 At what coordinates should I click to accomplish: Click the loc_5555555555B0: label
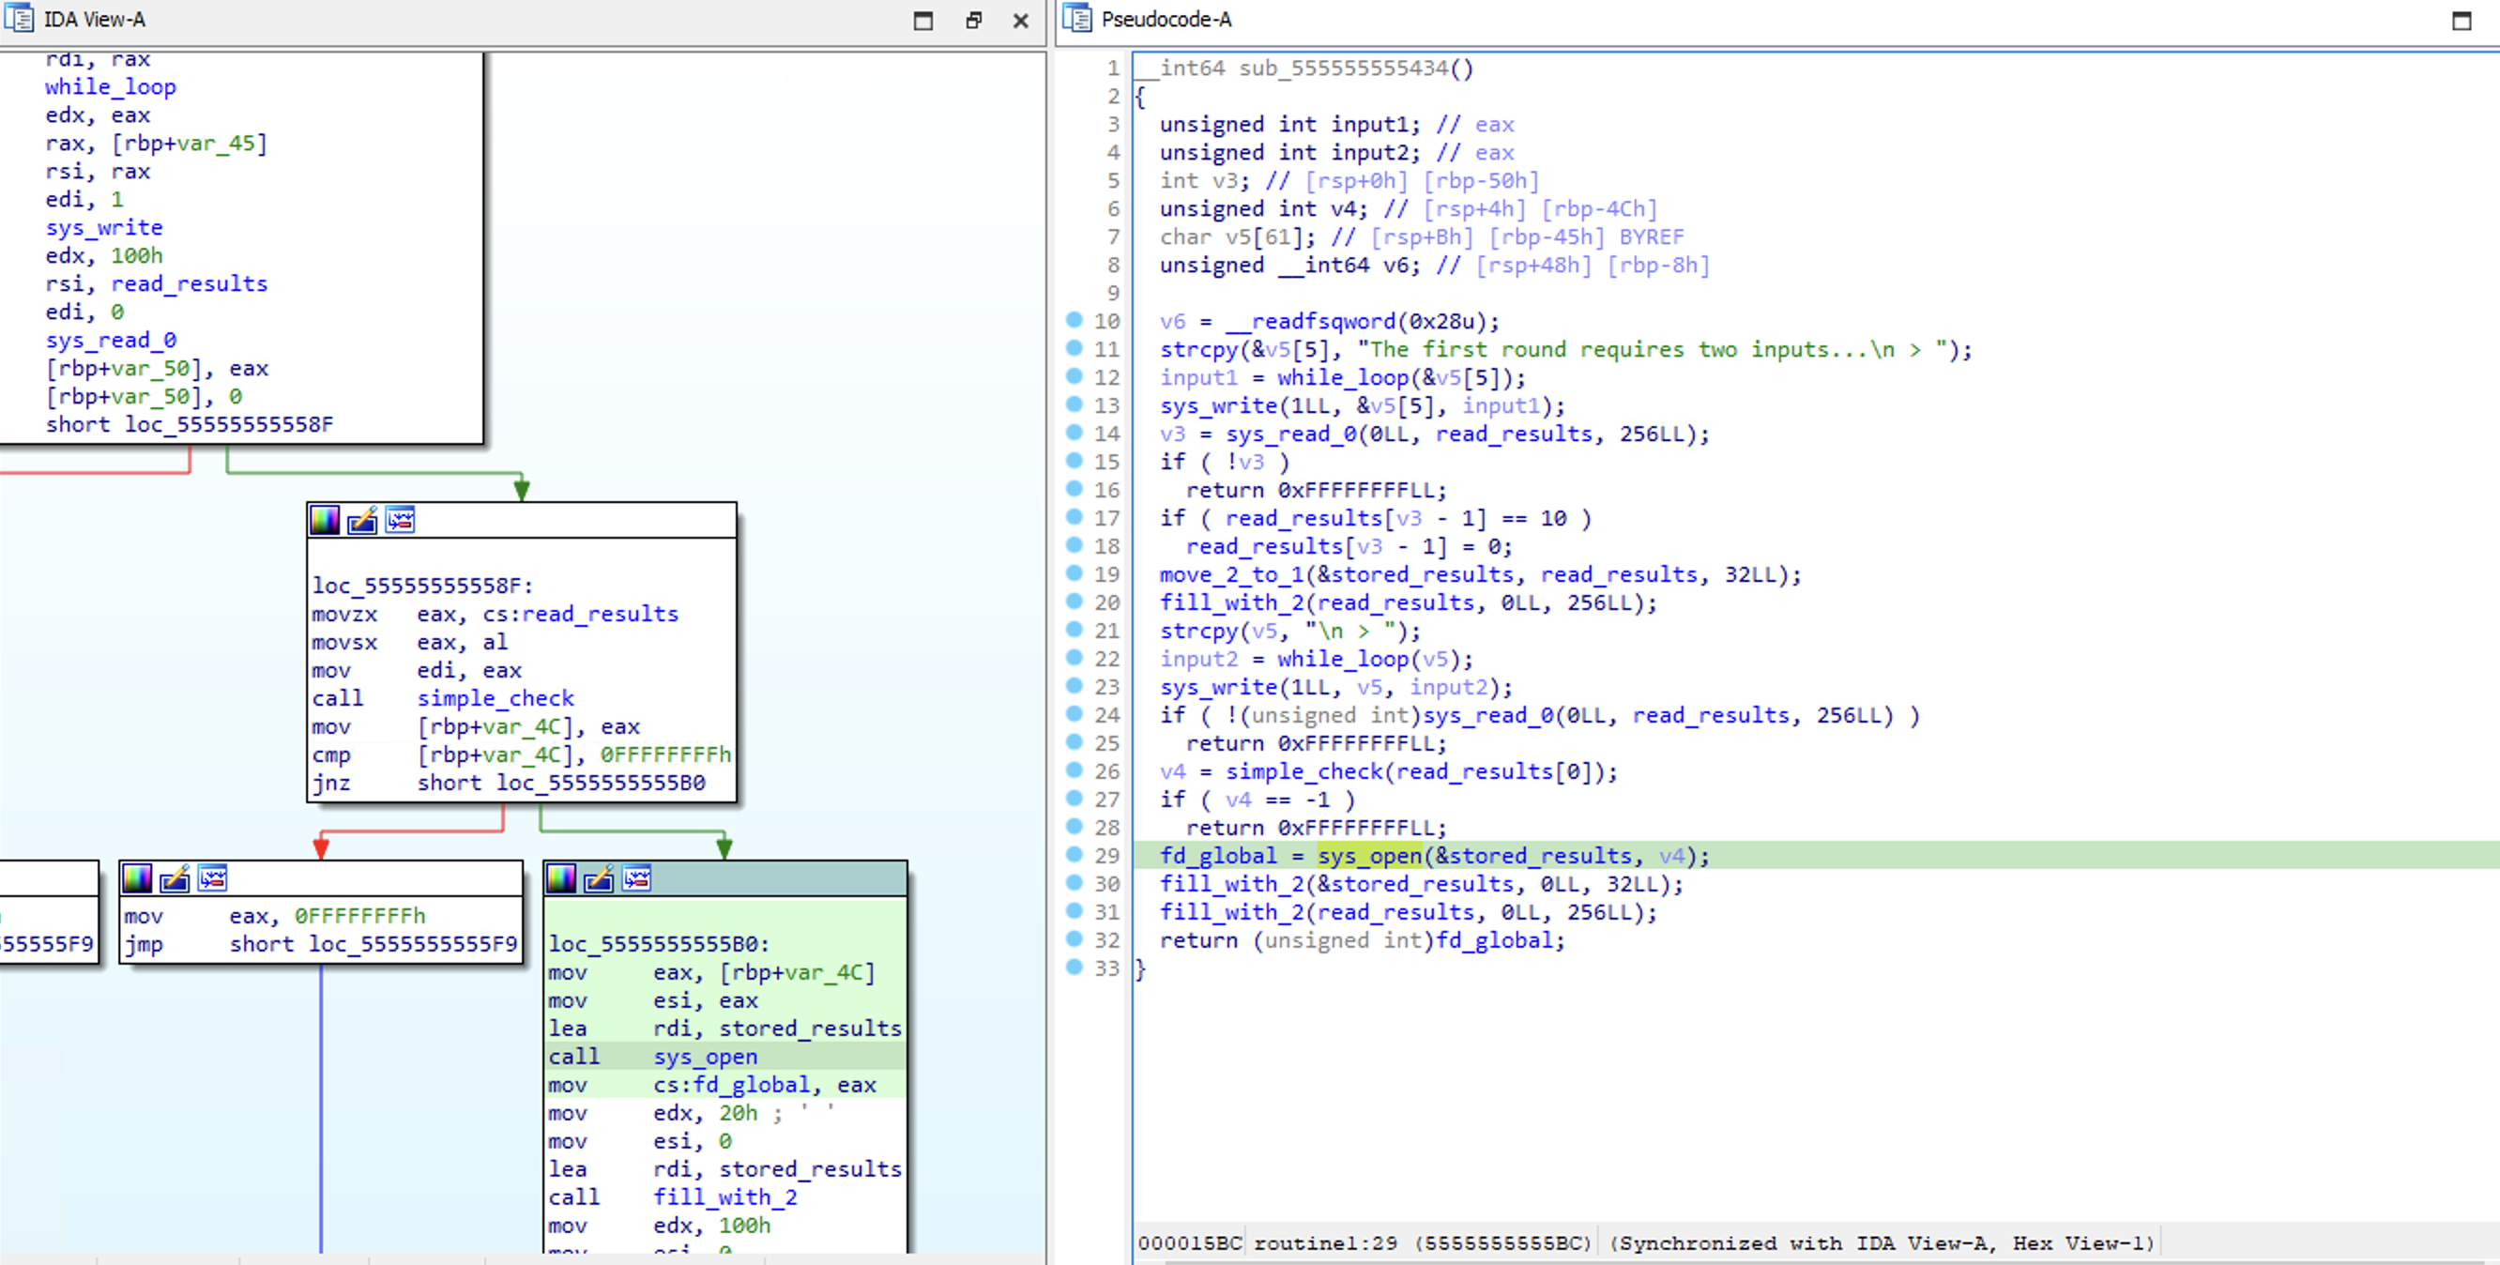(x=659, y=944)
